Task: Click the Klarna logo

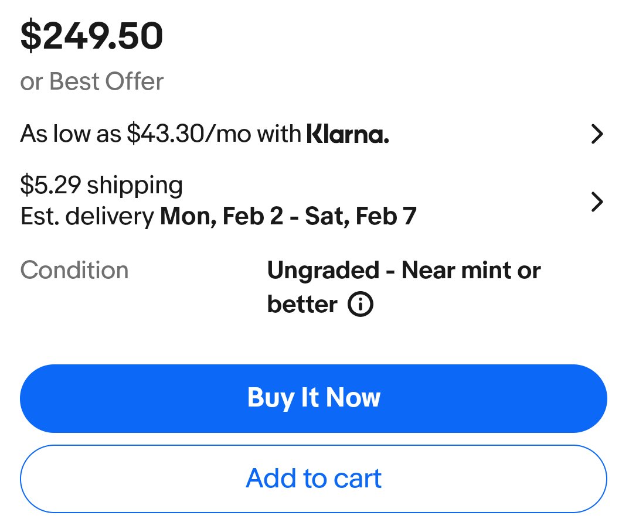Action: coord(348,135)
